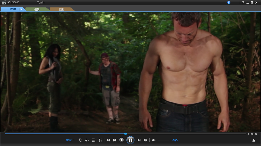This screenshot has width=261, height=146.
Task: Click the elapsed time 0:36:02 display
Action: pos(253,134)
